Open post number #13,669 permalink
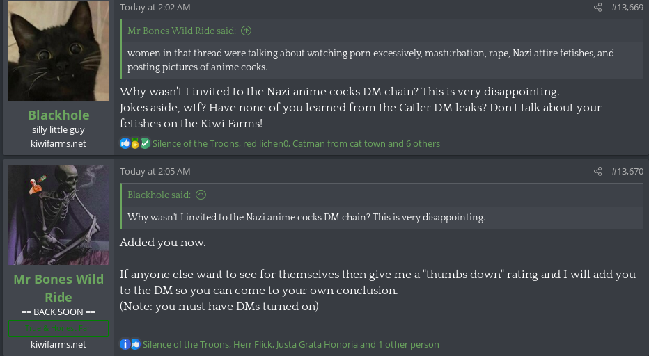This screenshot has width=649, height=356. pyautogui.click(x=627, y=8)
